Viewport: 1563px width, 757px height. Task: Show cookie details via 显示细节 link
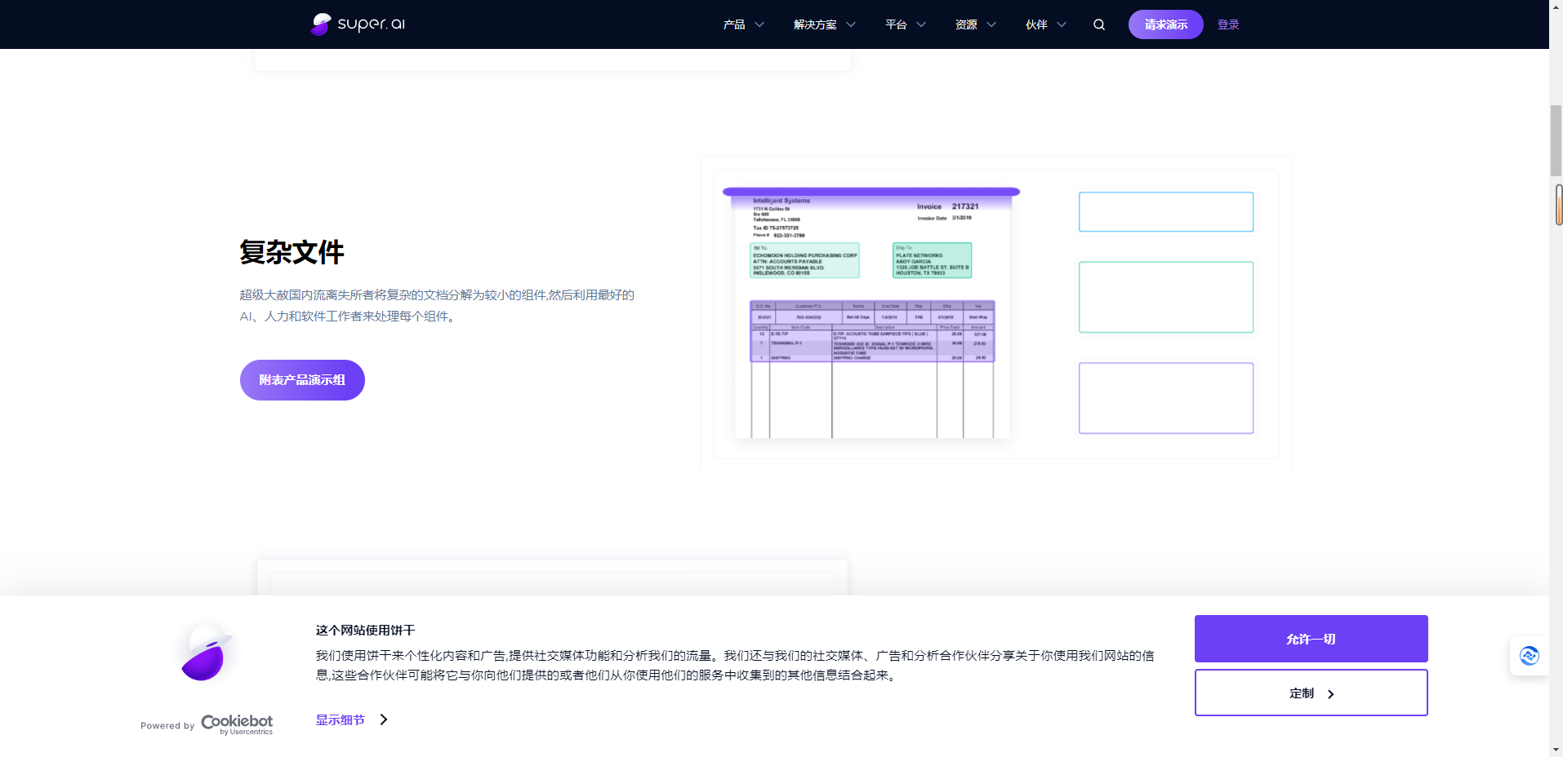(x=340, y=719)
